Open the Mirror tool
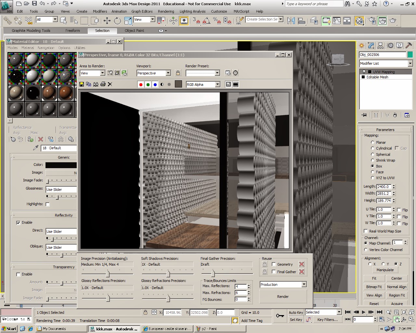Screen dimensions: 416x333 (x=291, y=21)
